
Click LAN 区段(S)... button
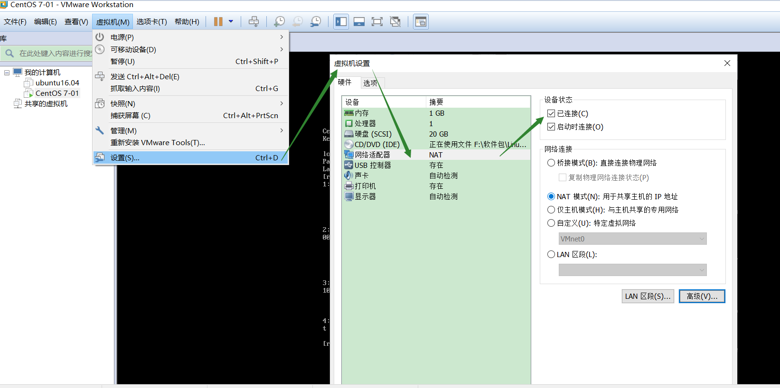pyautogui.click(x=648, y=296)
